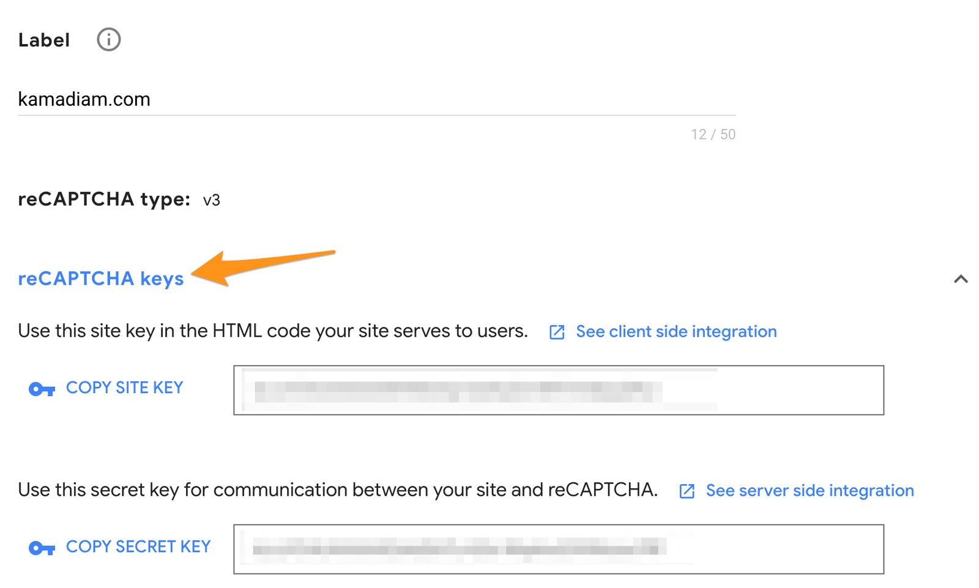Click the reCAPTCHA keys heading
Screen dimensions: 979x588
click(x=101, y=279)
